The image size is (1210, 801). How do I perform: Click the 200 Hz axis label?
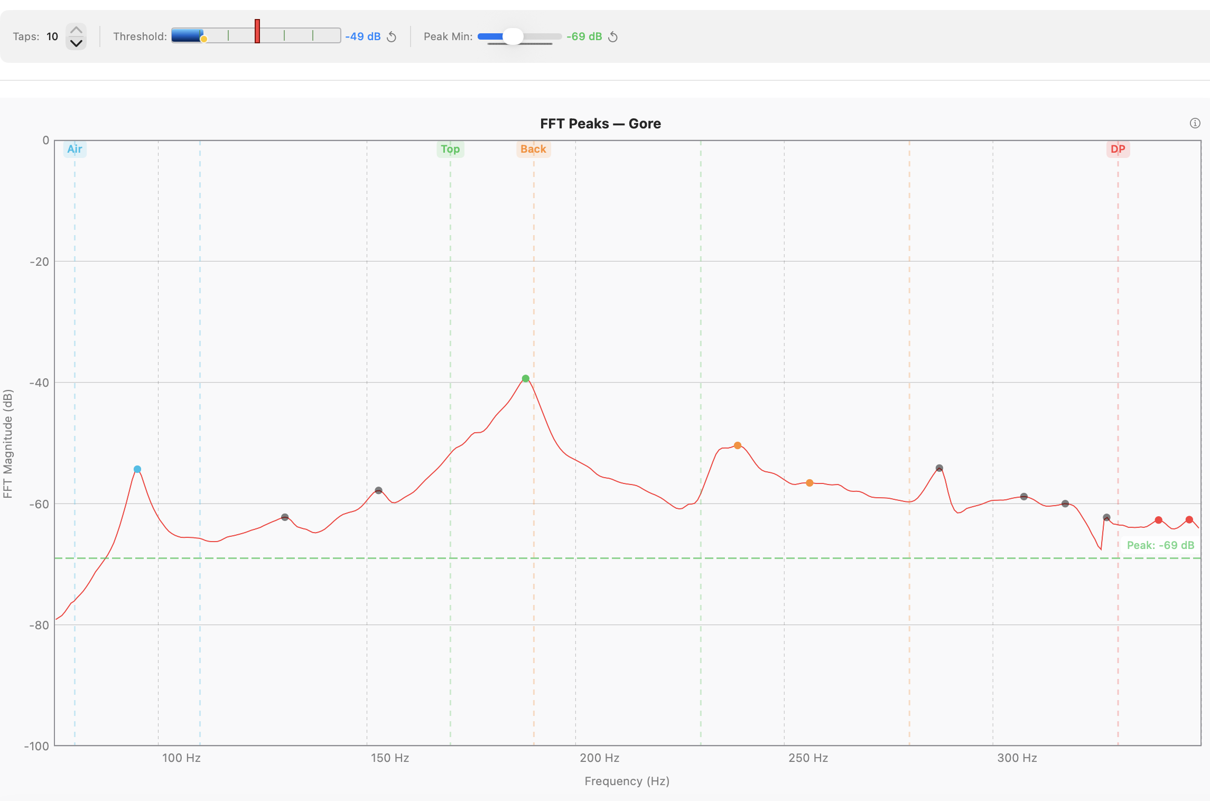[x=599, y=758]
